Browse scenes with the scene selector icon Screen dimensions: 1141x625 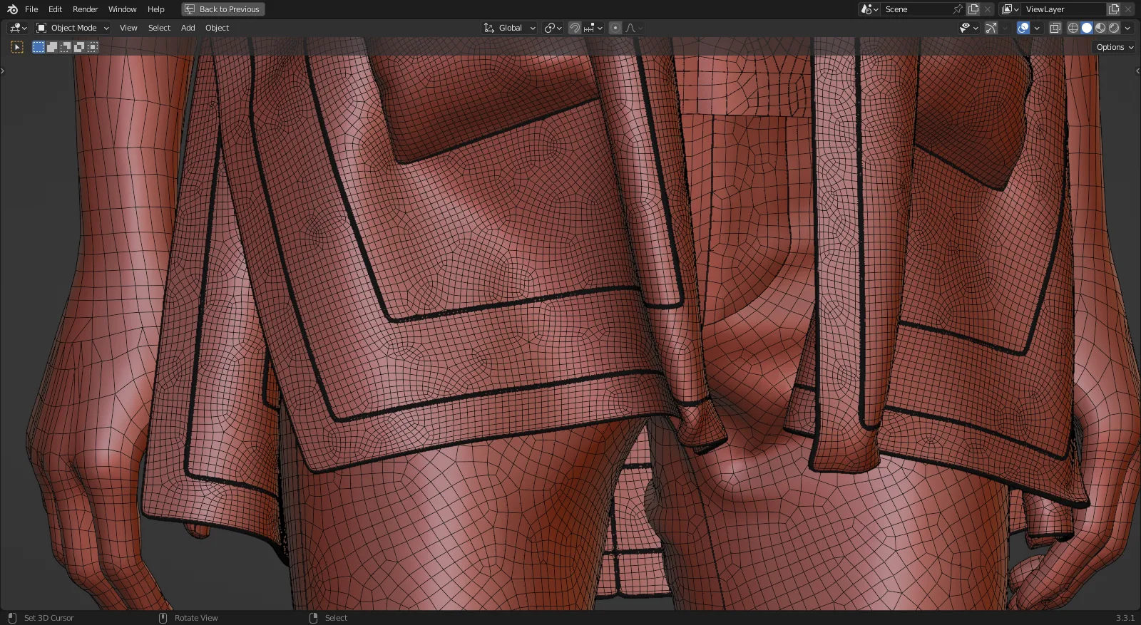point(869,9)
